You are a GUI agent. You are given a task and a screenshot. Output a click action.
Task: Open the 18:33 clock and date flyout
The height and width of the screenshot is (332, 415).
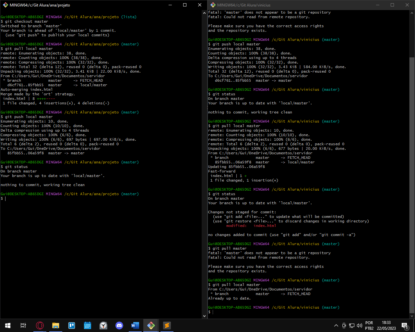(386, 326)
